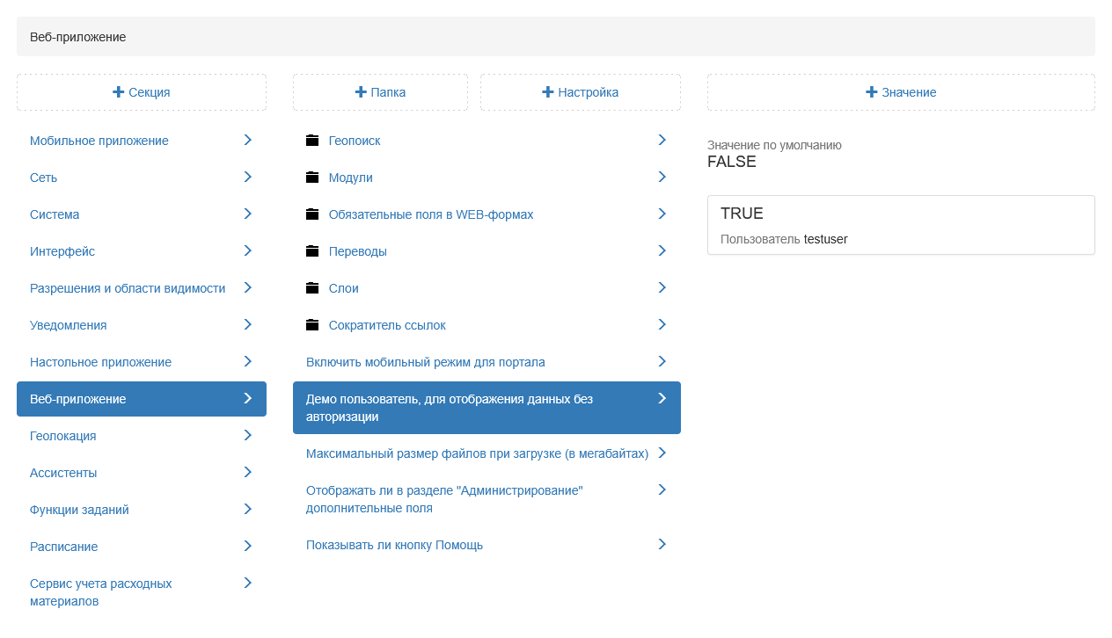The image size is (1112, 638).
Task: Open the Сервис учета расходных материалов section
Action: click(x=101, y=592)
